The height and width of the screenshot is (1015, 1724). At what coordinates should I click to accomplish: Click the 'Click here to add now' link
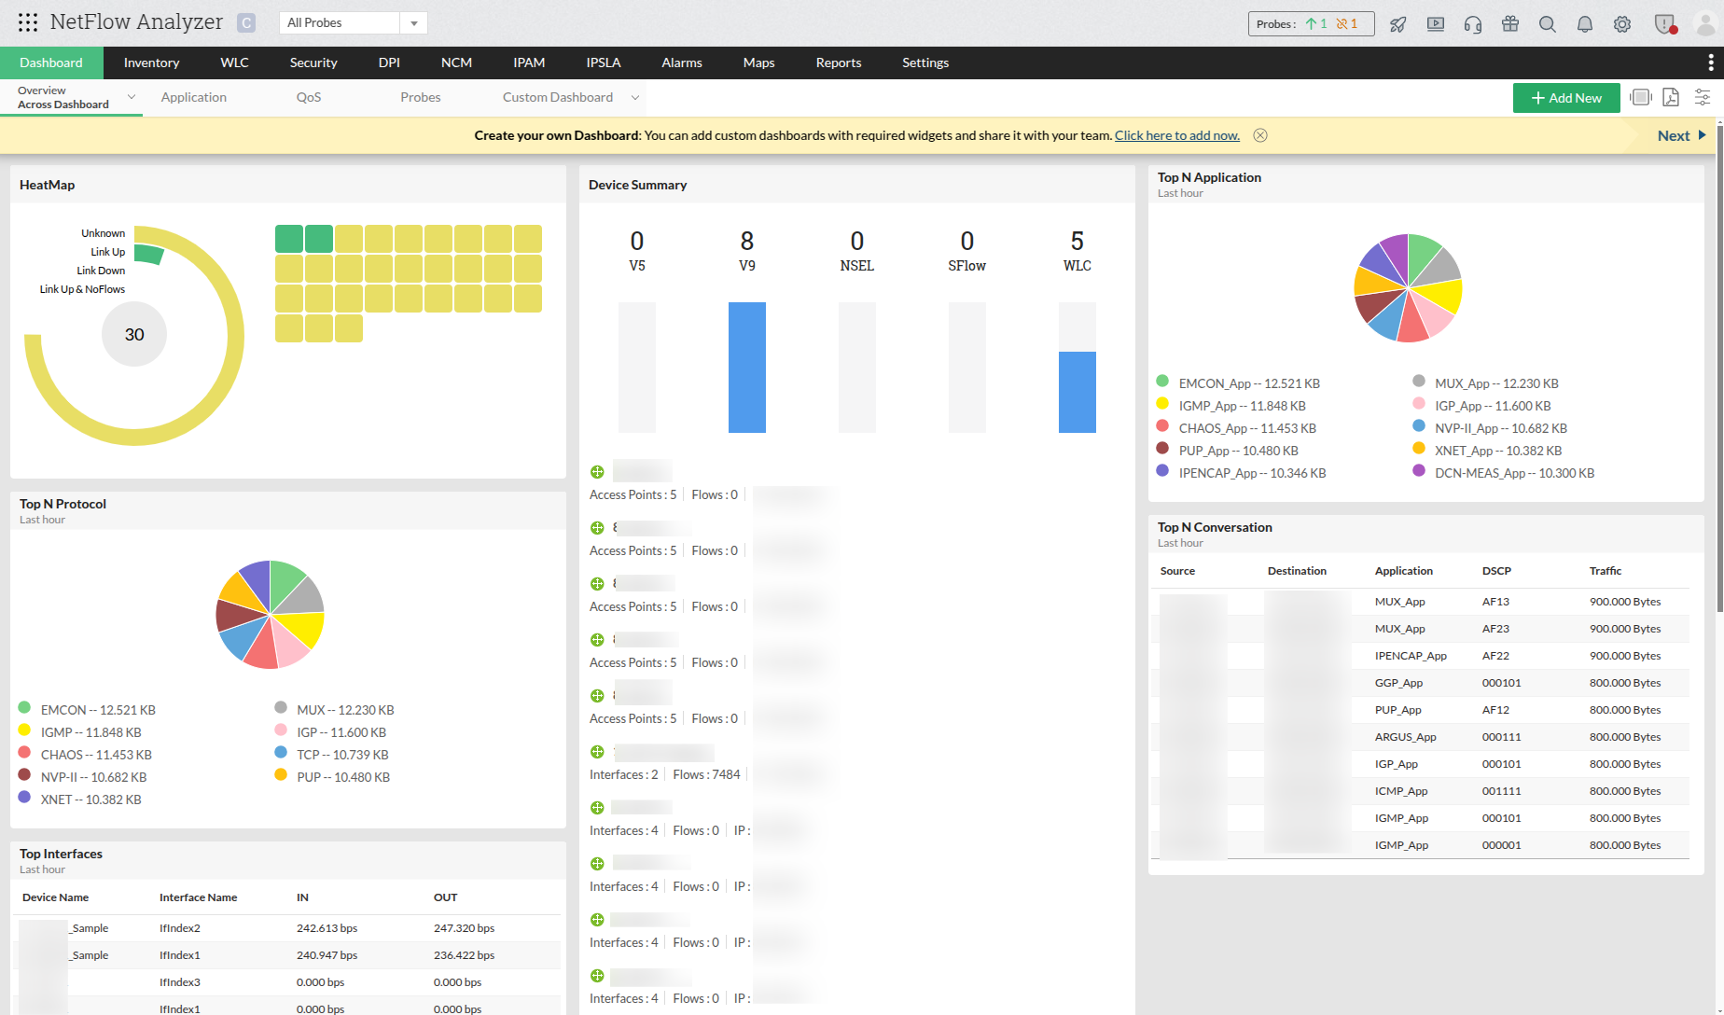[1177, 135]
